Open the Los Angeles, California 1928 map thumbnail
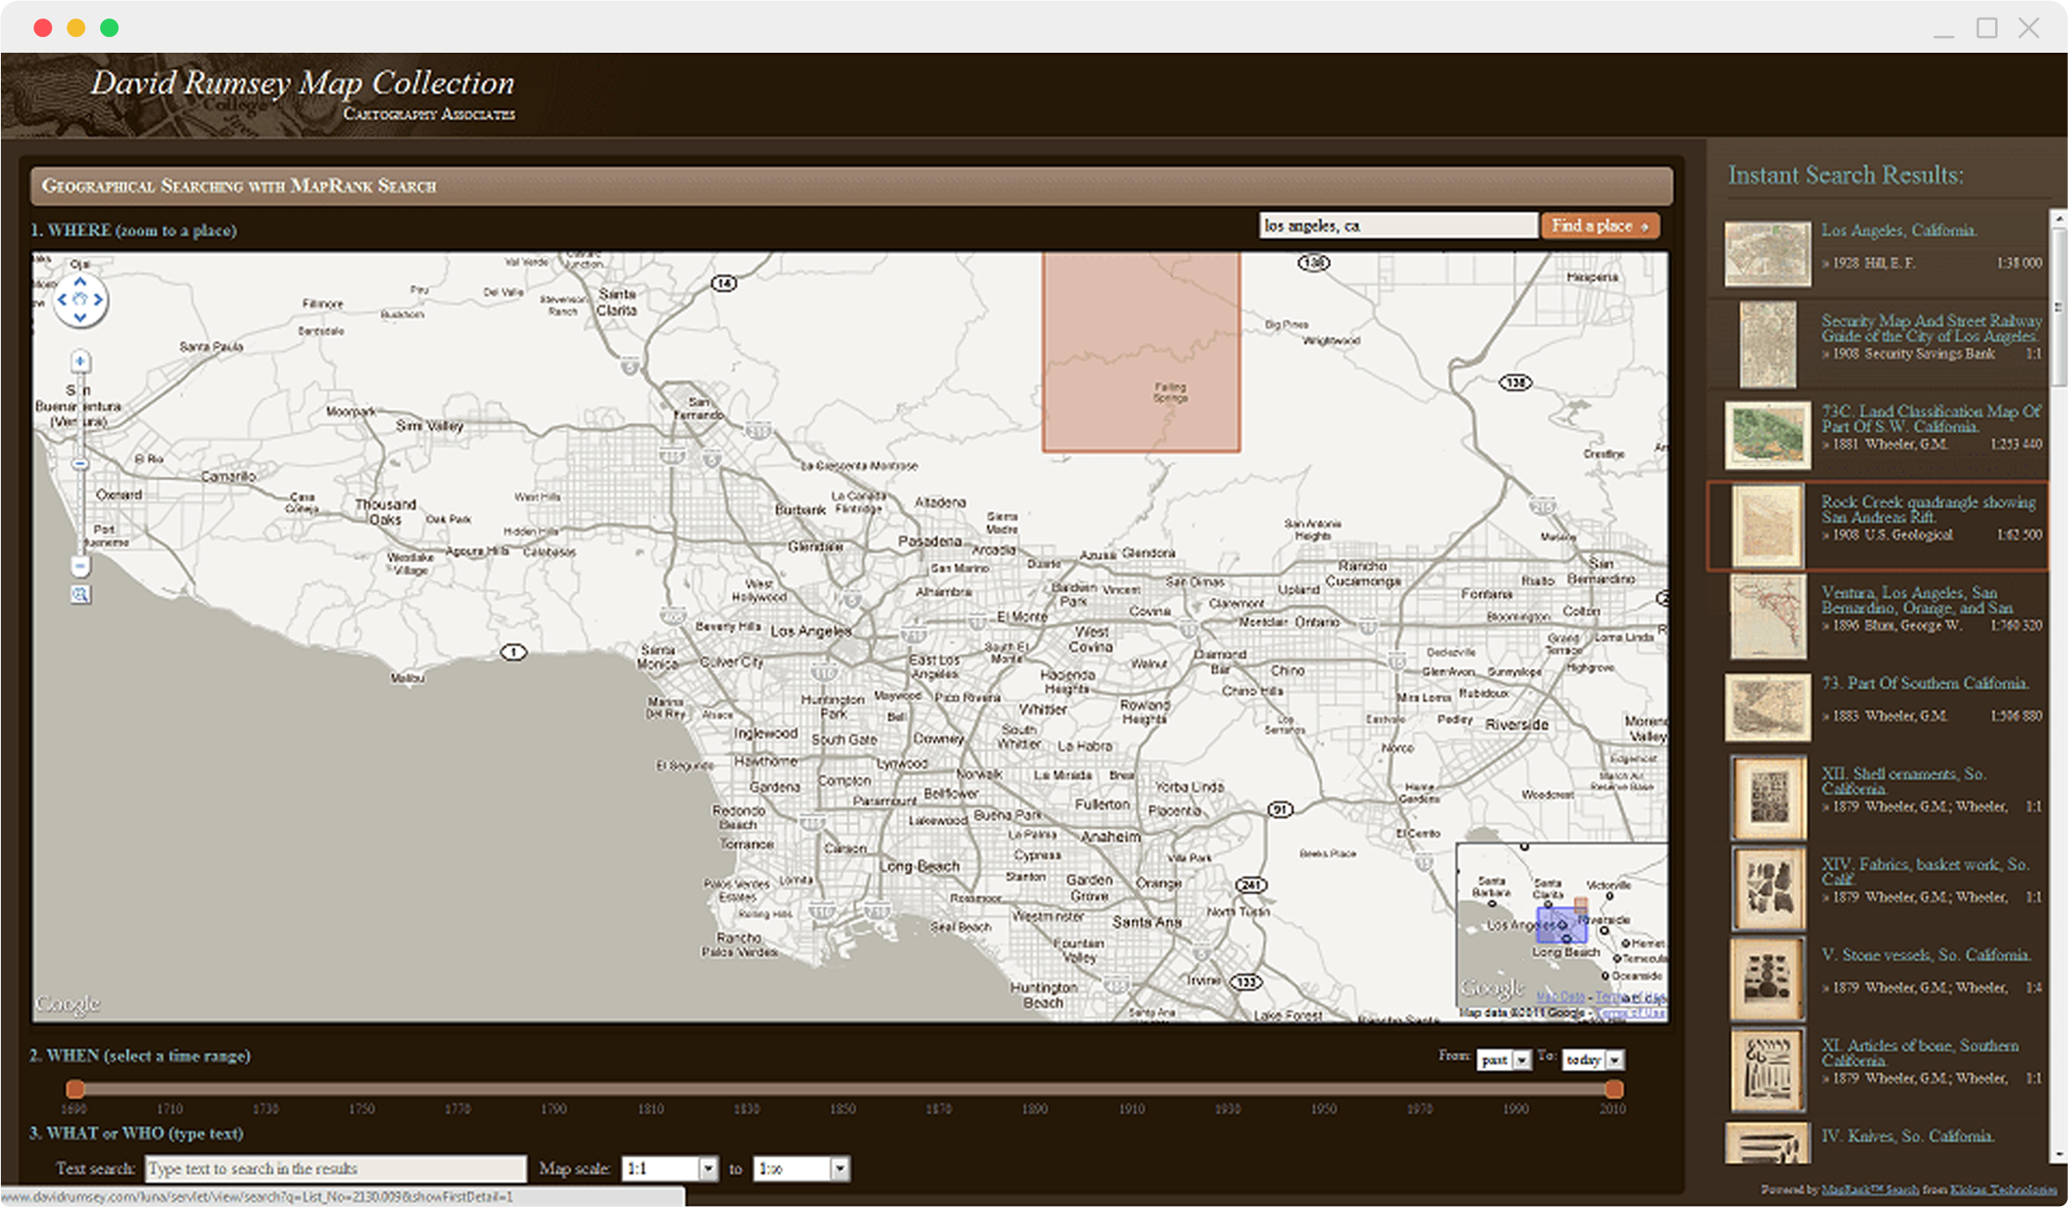2068x1207 pixels. click(x=1767, y=254)
